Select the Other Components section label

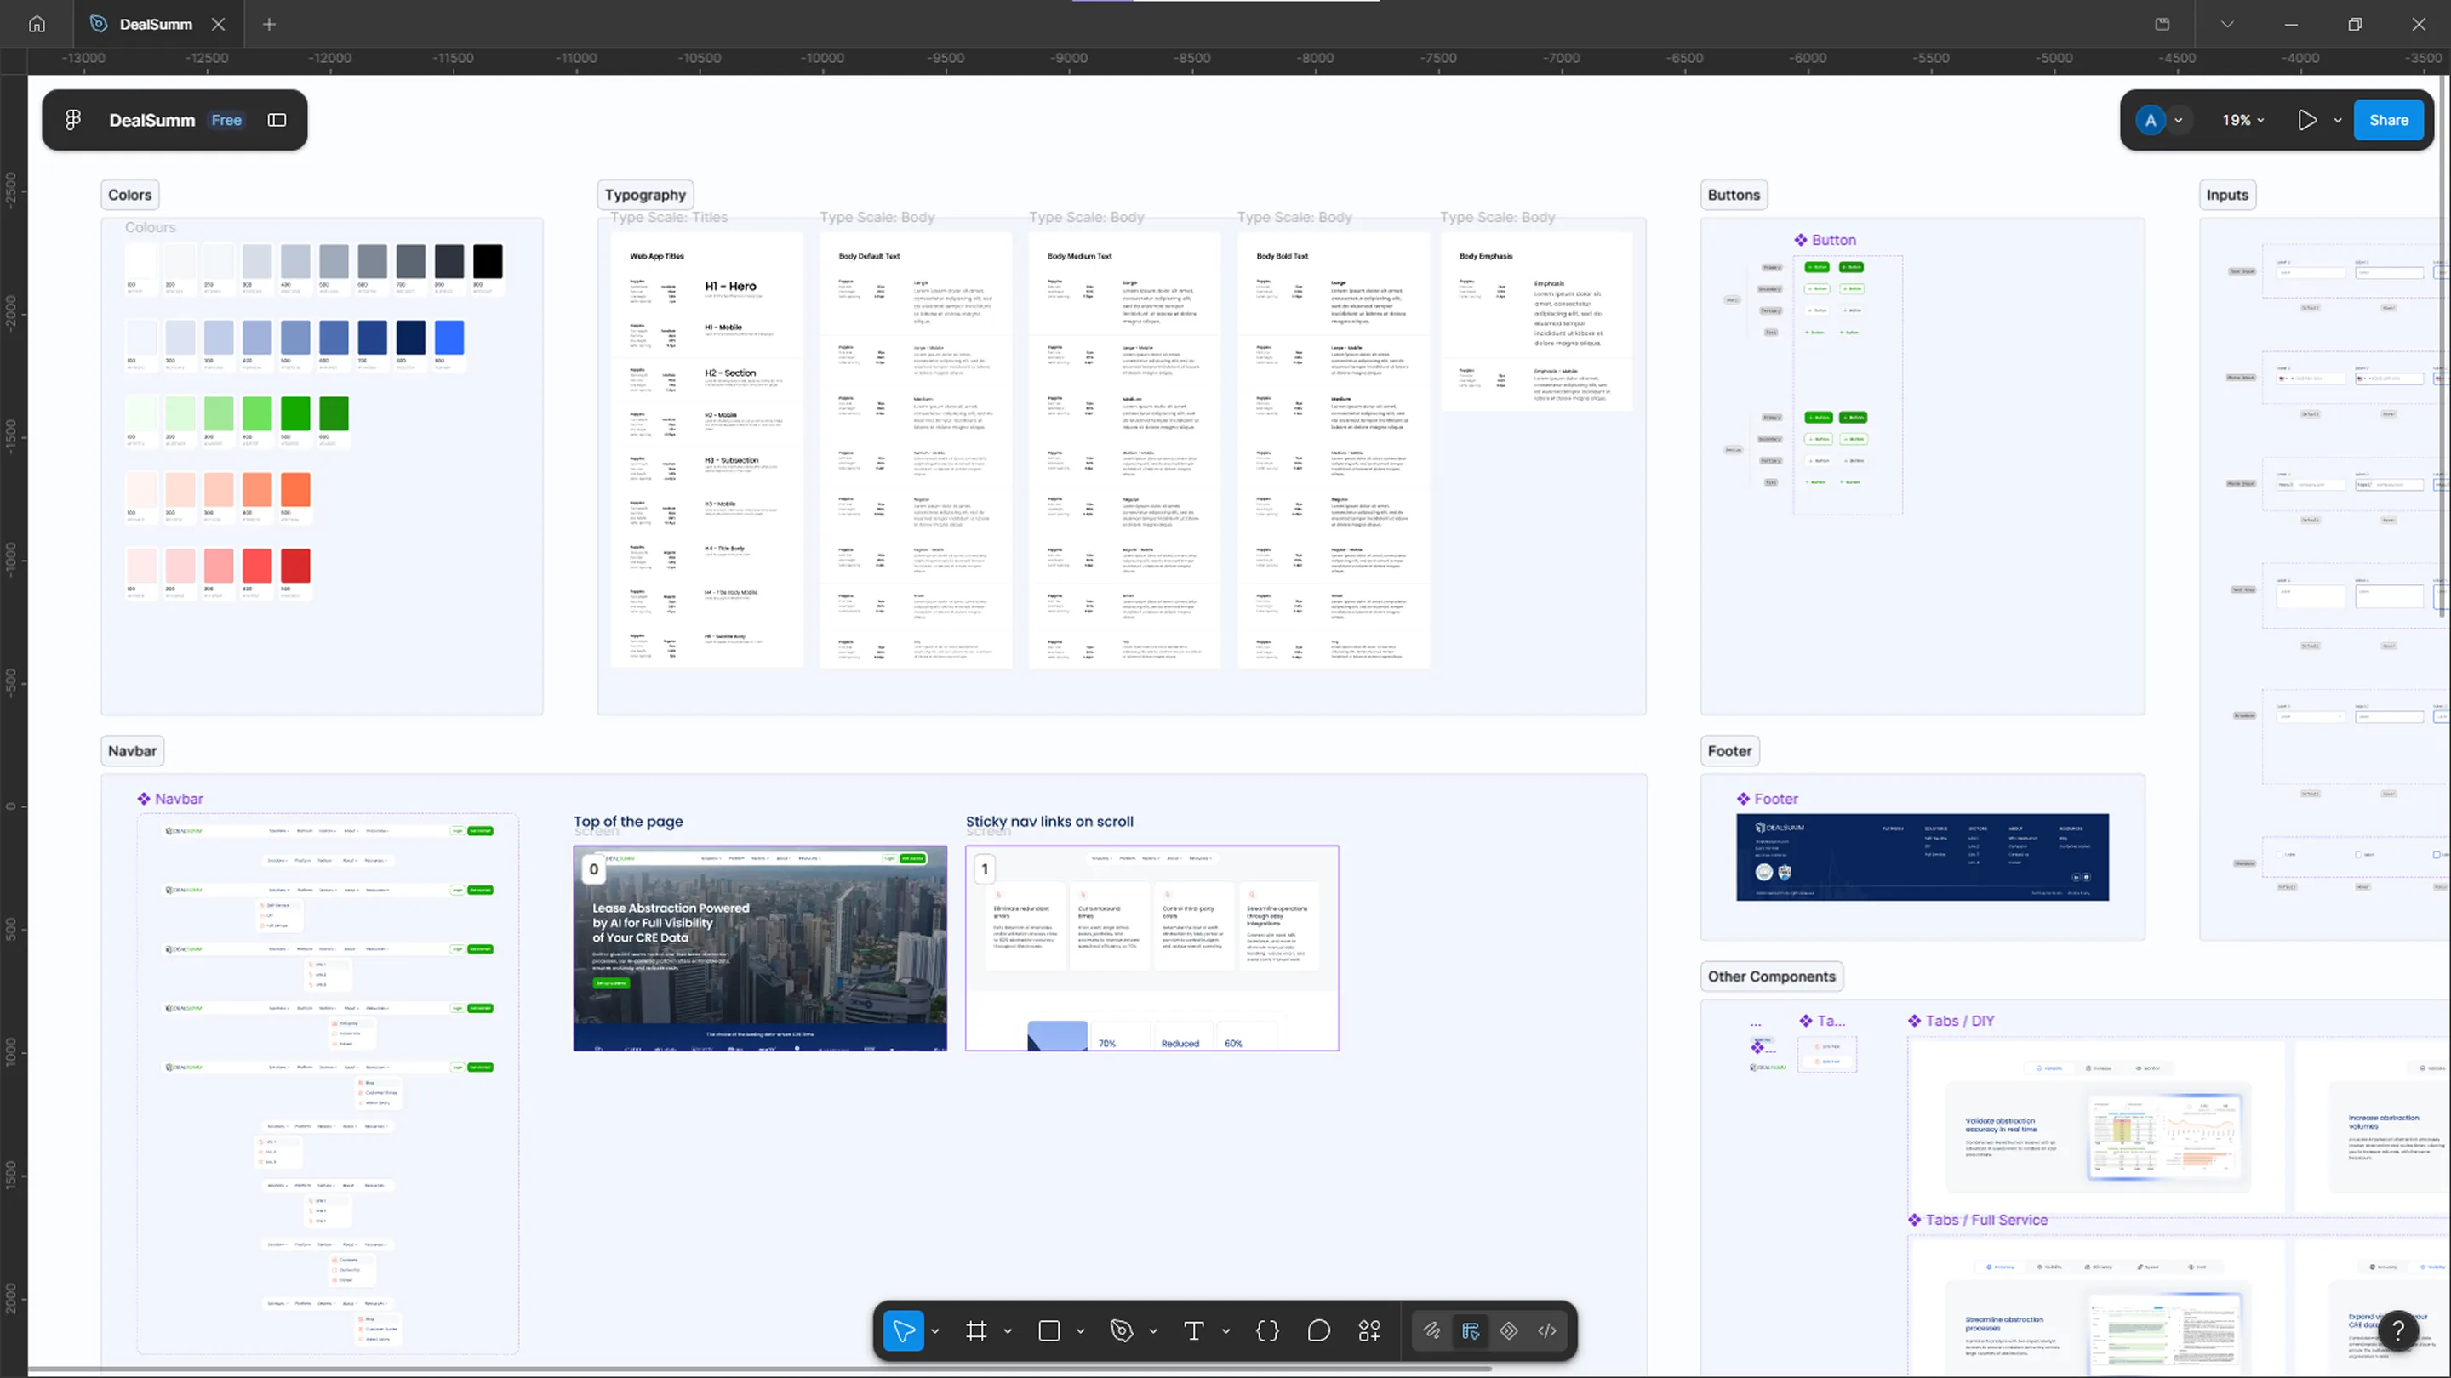click(x=1771, y=977)
